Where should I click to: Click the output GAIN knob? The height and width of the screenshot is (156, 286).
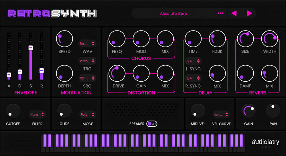[x=248, y=111]
